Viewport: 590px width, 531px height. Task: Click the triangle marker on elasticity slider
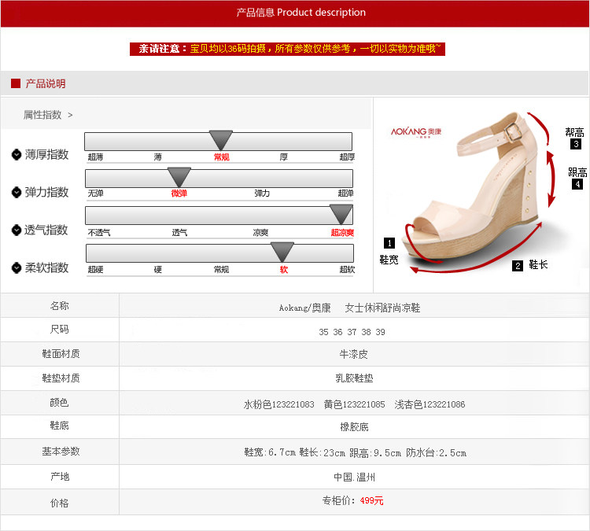(179, 177)
